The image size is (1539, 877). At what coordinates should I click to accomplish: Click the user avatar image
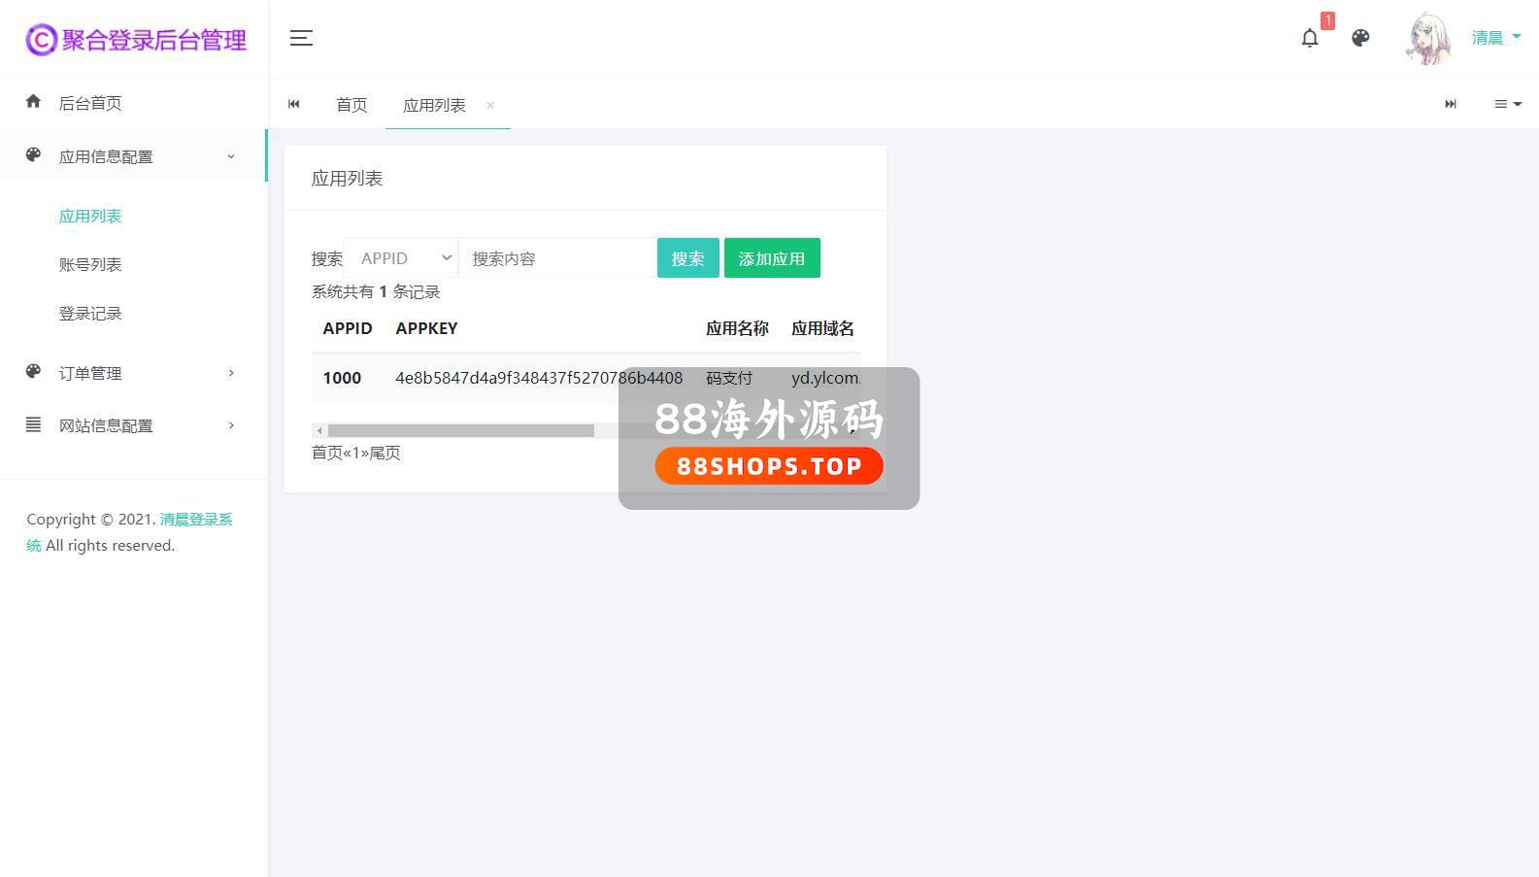click(1428, 39)
